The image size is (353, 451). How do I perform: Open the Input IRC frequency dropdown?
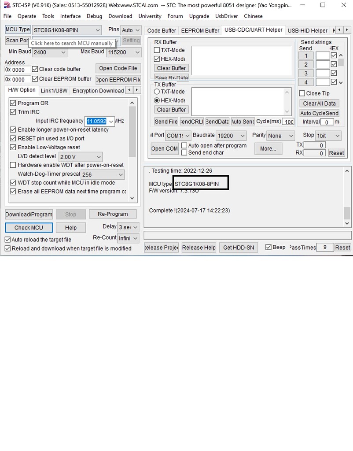tap(110, 121)
